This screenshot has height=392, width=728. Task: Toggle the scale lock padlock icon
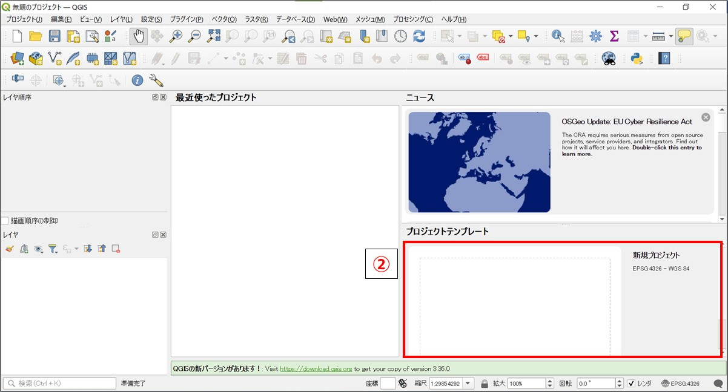485,384
